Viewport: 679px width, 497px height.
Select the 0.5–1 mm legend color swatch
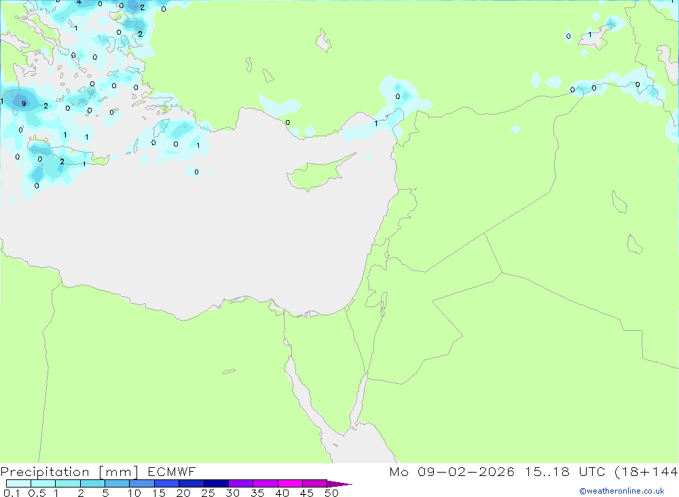click(x=43, y=483)
